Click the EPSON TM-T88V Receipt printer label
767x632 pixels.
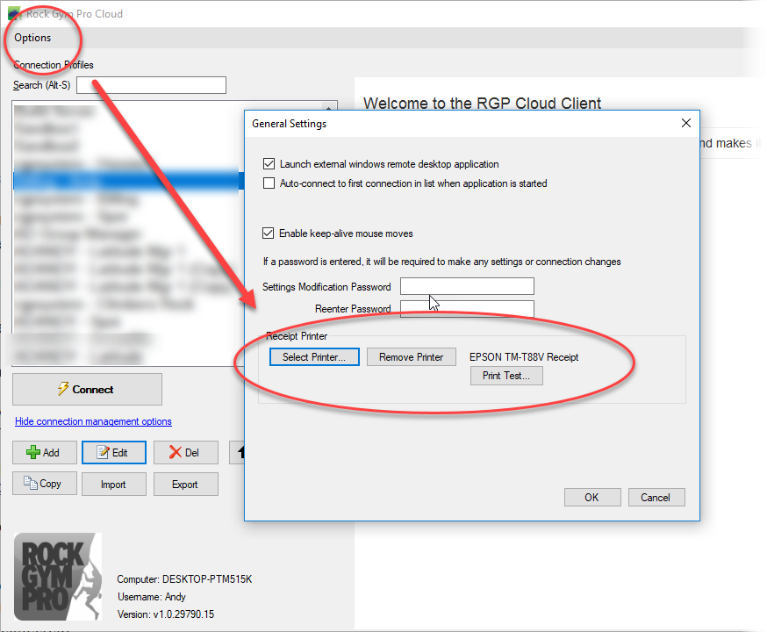[524, 357]
